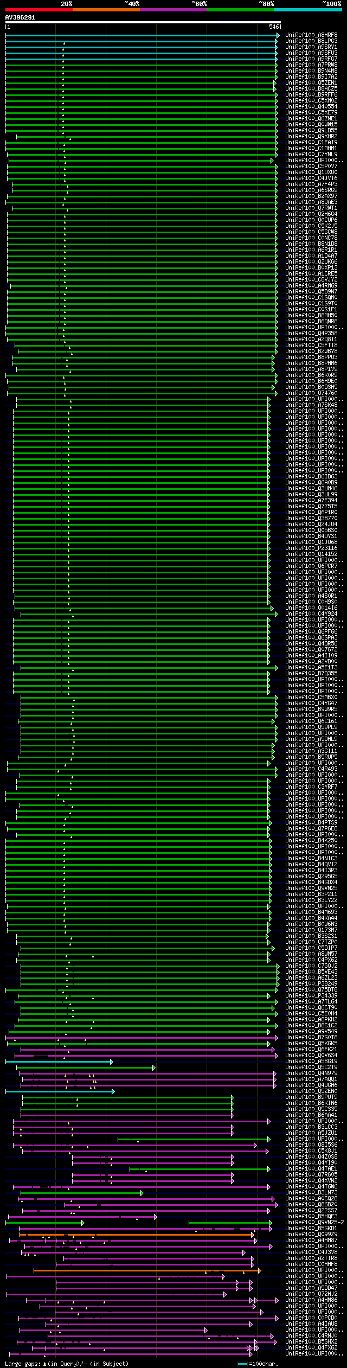The image size is (347, 1368).
Task: Select the UniRef100_B8ACZ5 label
Action: click(x=311, y=89)
